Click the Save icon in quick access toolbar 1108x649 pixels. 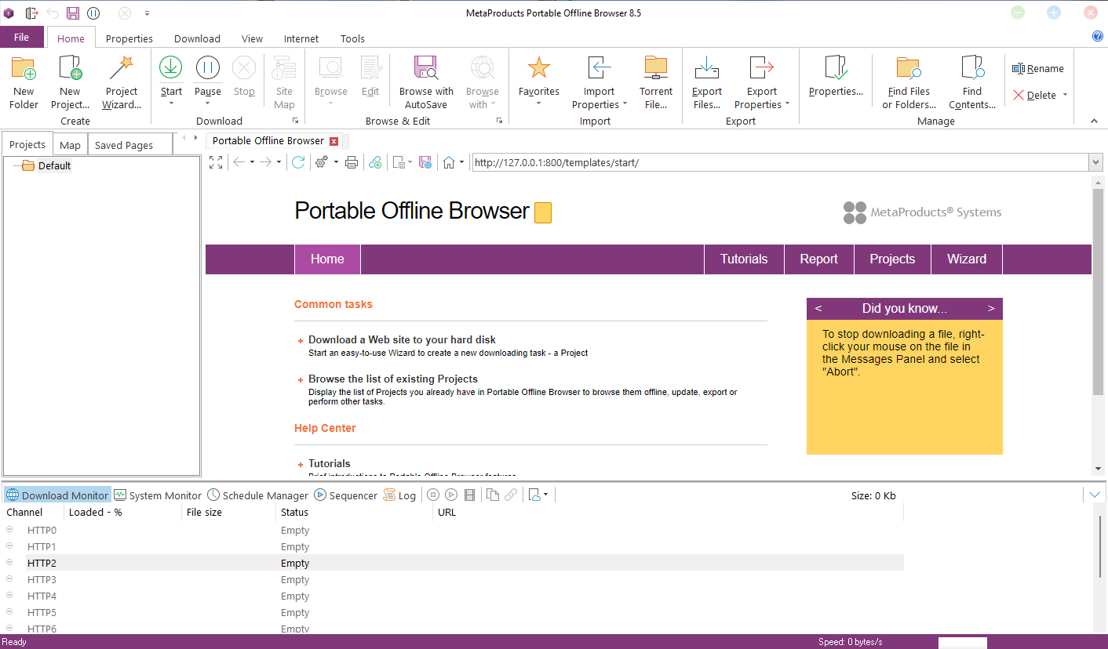click(73, 13)
